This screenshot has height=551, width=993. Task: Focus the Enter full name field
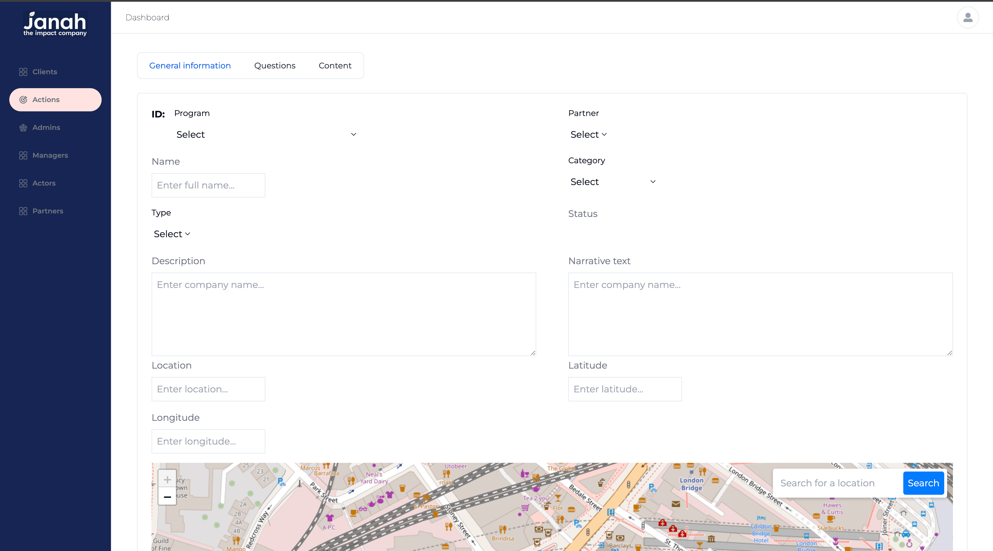[x=208, y=185]
